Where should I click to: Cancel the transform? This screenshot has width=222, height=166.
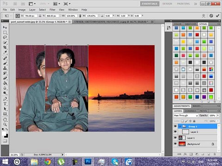pyautogui.click(x=211, y=16)
